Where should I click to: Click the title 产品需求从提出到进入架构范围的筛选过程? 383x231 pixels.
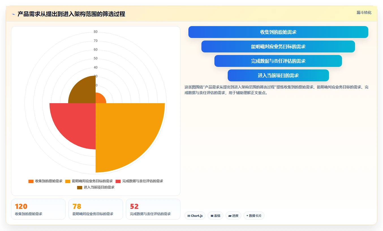coord(71,14)
